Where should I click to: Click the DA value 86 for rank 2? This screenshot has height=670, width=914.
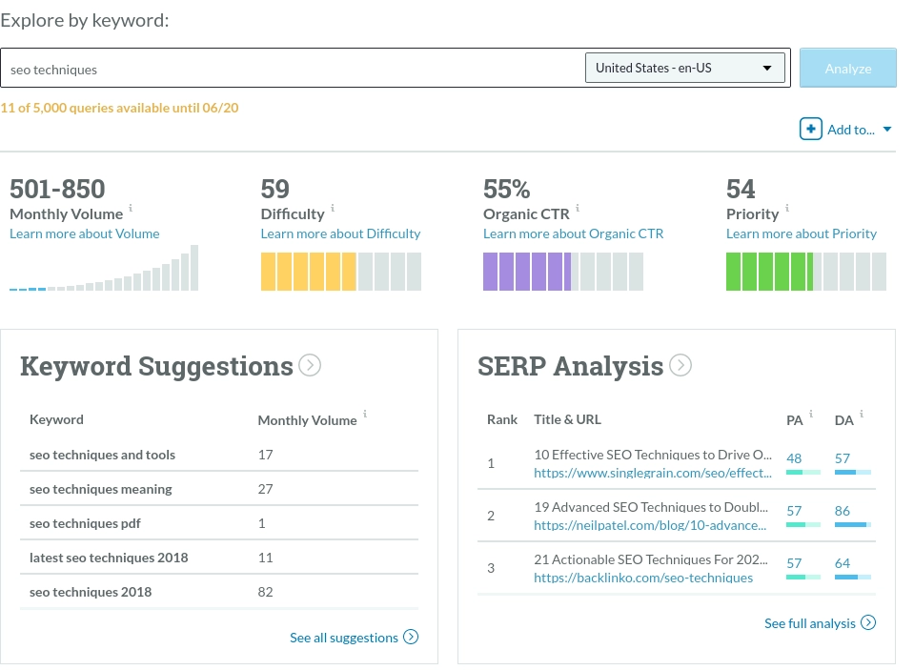842,511
